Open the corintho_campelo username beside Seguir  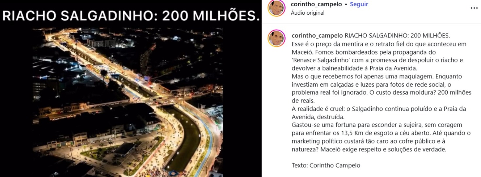coord(316,4)
